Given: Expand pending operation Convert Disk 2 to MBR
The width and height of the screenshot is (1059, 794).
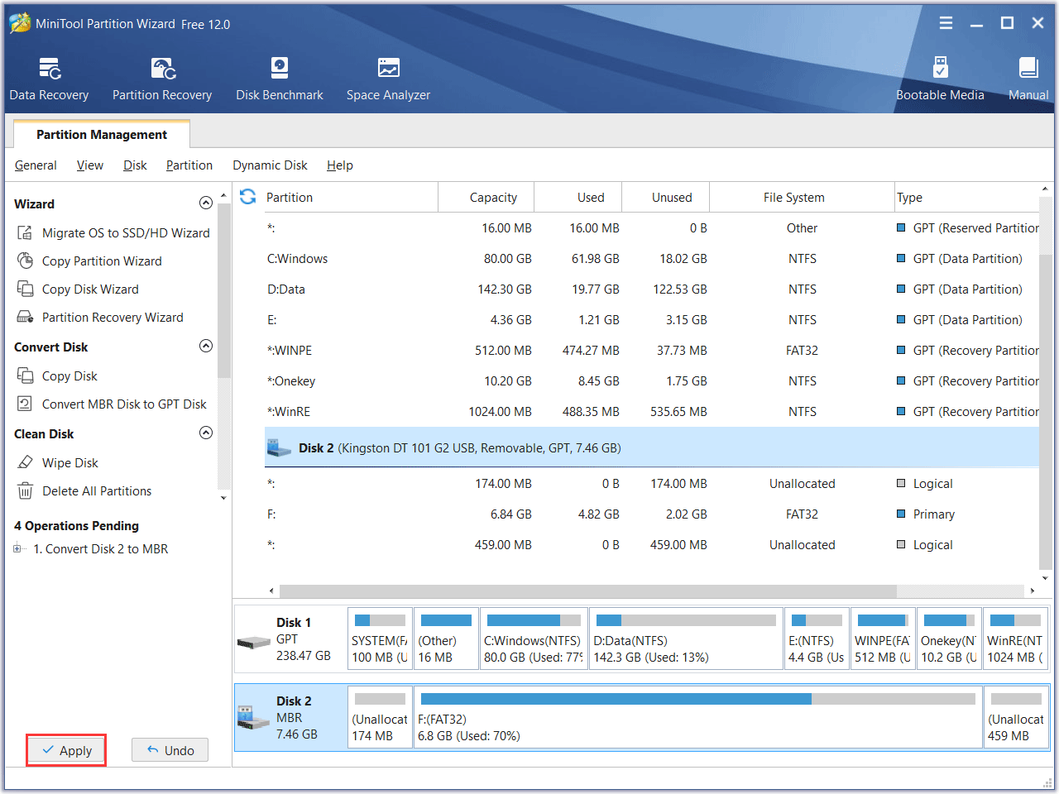Looking at the screenshot, I should (17, 549).
